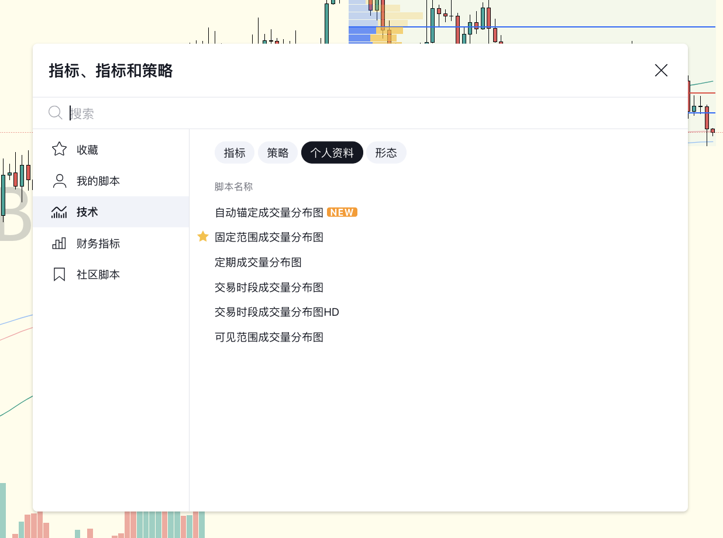The image size is (723, 538).
Task: Click the NEW badge next to 自动锚定成交量分布图
Action: (342, 212)
